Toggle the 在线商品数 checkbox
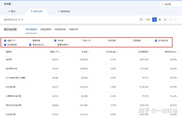The image size is (182, 118). (x=5, y=45)
